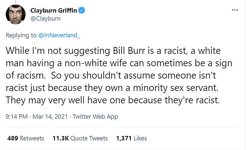
Task: Click the Mar 14, 2021 date
Action: tap(50, 116)
